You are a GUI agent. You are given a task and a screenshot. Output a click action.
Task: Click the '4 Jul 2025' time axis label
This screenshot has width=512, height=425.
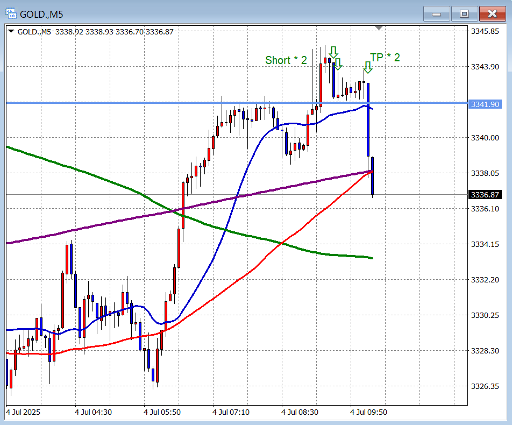tap(23, 412)
